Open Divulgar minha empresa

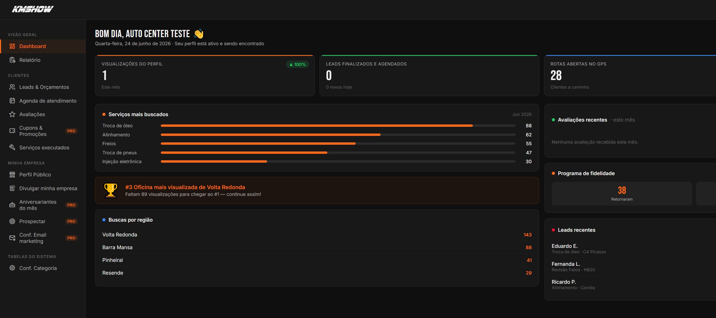(x=43, y=188)
